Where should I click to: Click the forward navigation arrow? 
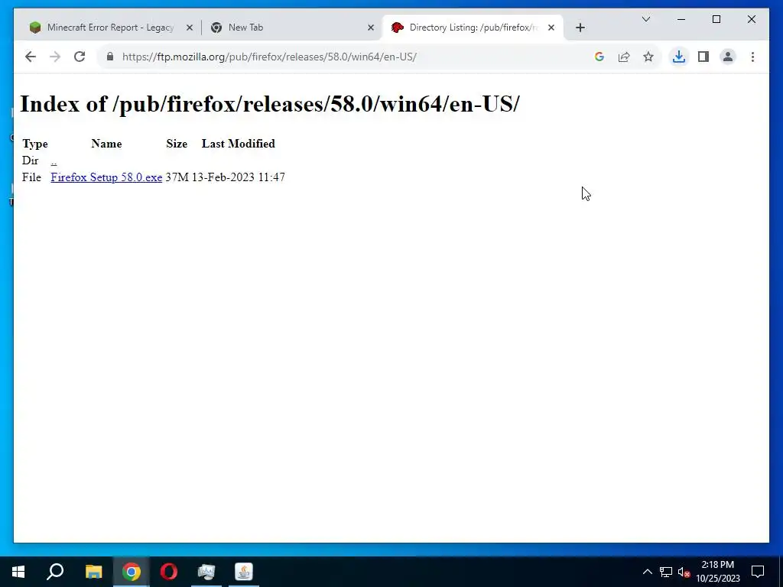(55, 57)
